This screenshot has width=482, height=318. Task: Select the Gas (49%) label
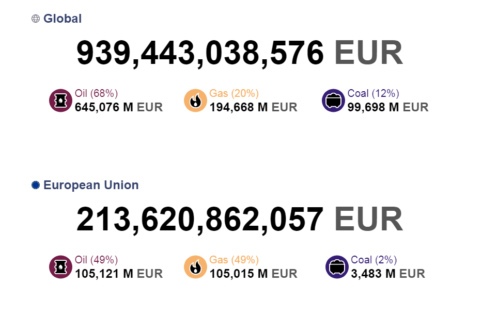(234, 260)
